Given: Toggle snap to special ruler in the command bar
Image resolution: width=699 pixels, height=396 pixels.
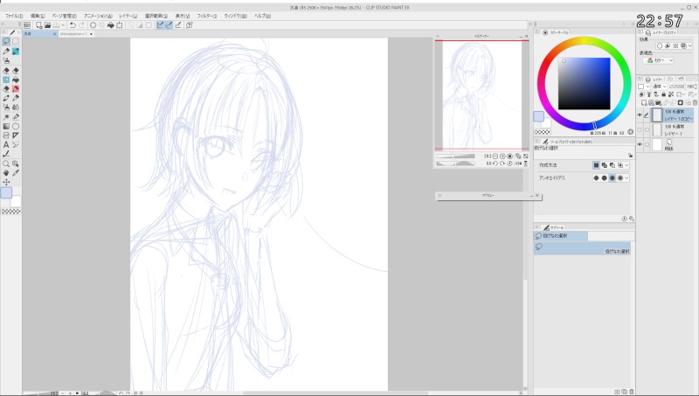Looking at the screenshot, I should 169,25.
